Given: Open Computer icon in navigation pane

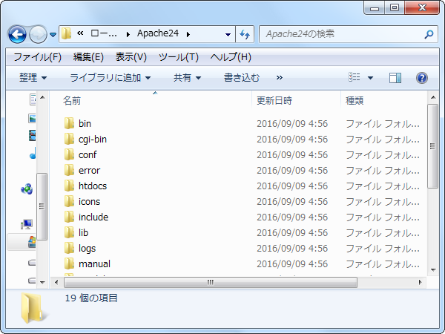Looking at the screenshot, I should tap(27, 224).
